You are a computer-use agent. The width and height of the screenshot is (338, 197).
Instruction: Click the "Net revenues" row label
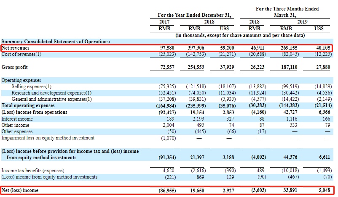pos(16,48)
